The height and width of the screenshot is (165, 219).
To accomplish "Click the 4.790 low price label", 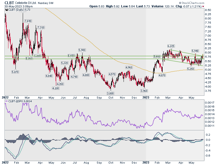I will (74, 77).
